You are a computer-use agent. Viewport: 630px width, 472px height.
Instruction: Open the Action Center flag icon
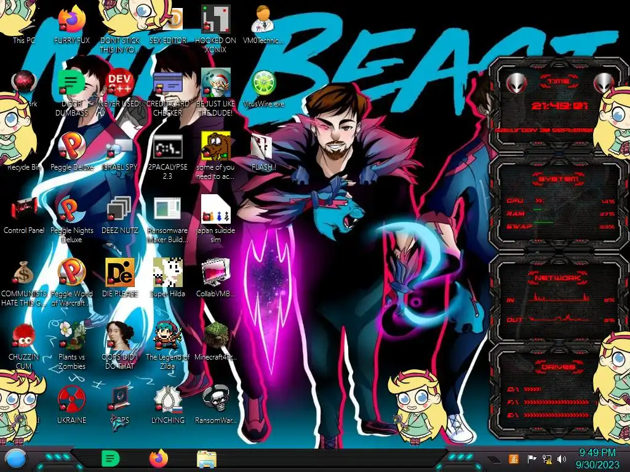coord(532,458)
